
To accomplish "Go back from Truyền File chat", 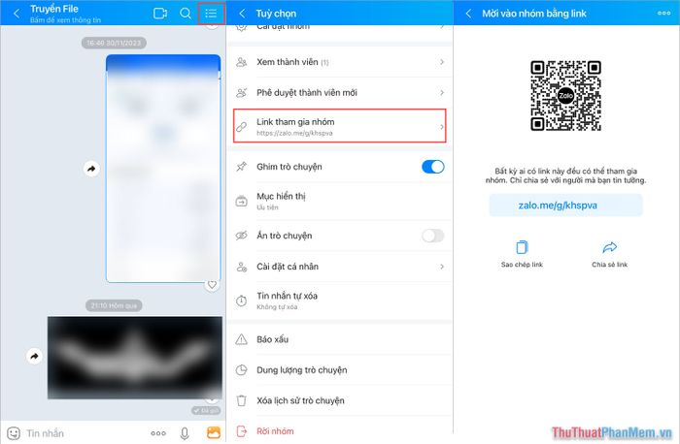I will click(x=17, y=14).
